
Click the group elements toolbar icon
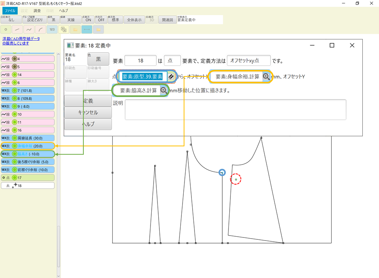pos(63,29)
